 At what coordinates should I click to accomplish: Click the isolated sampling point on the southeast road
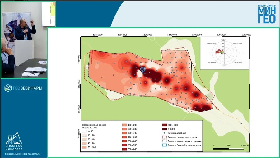pyautogui.click(x=241, y=124)
